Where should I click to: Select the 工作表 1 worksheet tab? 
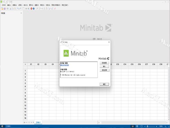coord(38,122)
